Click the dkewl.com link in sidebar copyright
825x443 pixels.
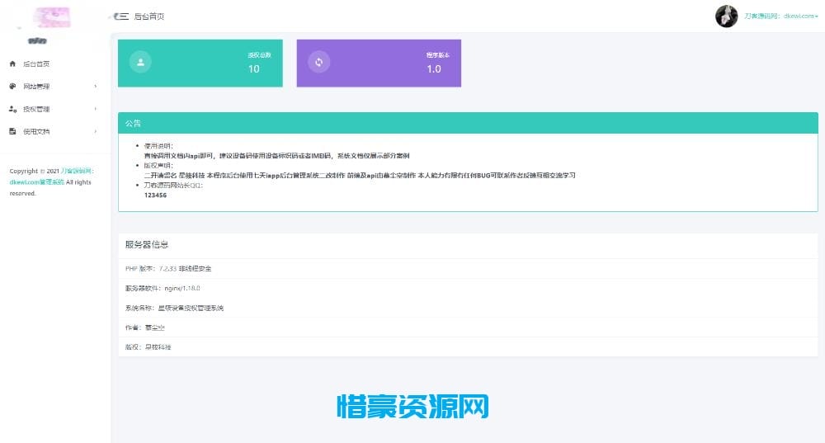tap(37, 182)
